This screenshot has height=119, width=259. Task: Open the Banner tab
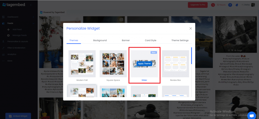126,40
